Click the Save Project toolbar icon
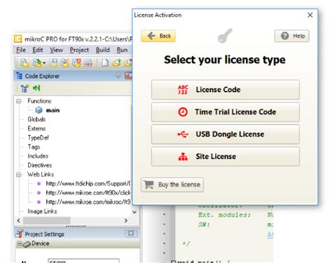 pyautogui.click(x=53, y=62)
